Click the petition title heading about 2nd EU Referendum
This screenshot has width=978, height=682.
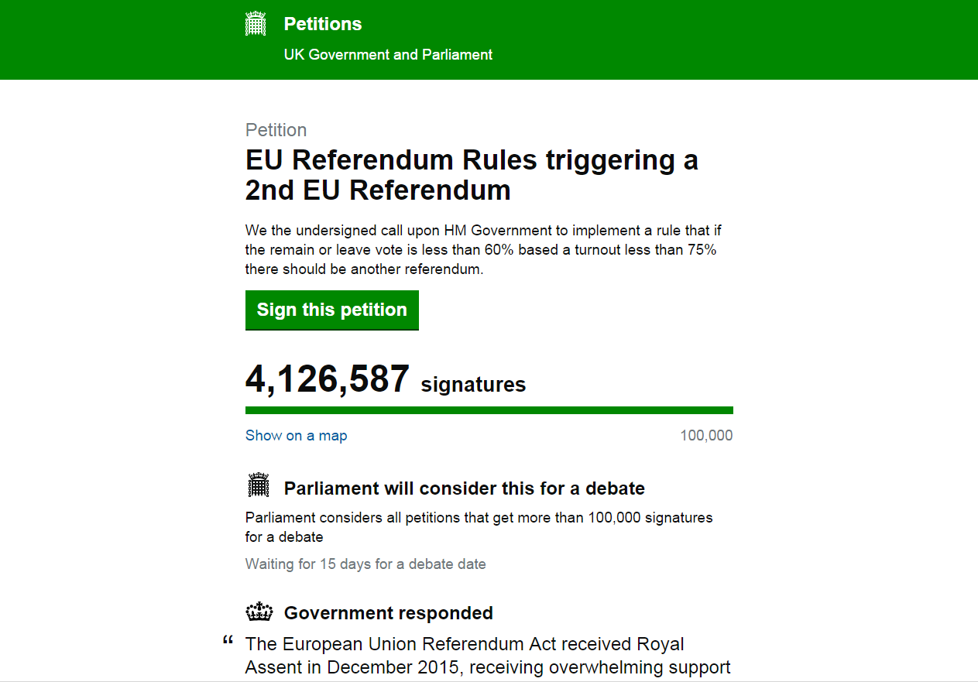(x=472, y=175)
